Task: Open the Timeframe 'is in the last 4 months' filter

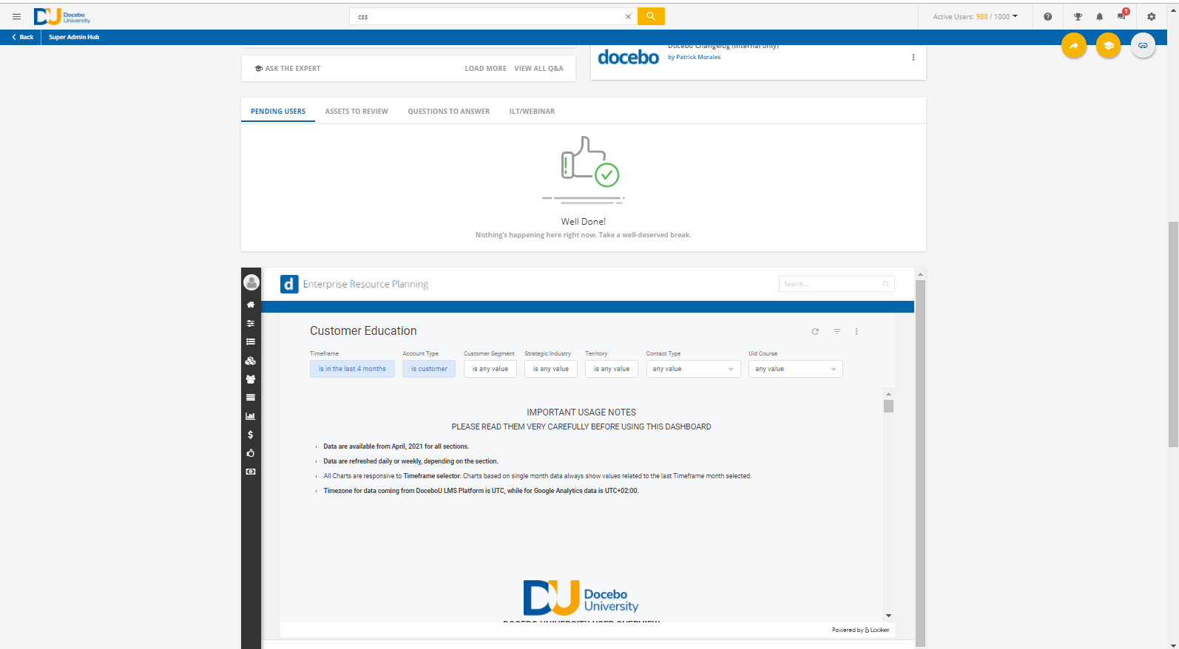Action: [x=352, y=369]
